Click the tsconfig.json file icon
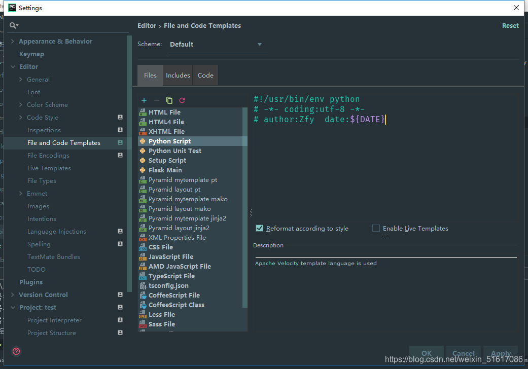528x369 pixels. tap(143, 286)
